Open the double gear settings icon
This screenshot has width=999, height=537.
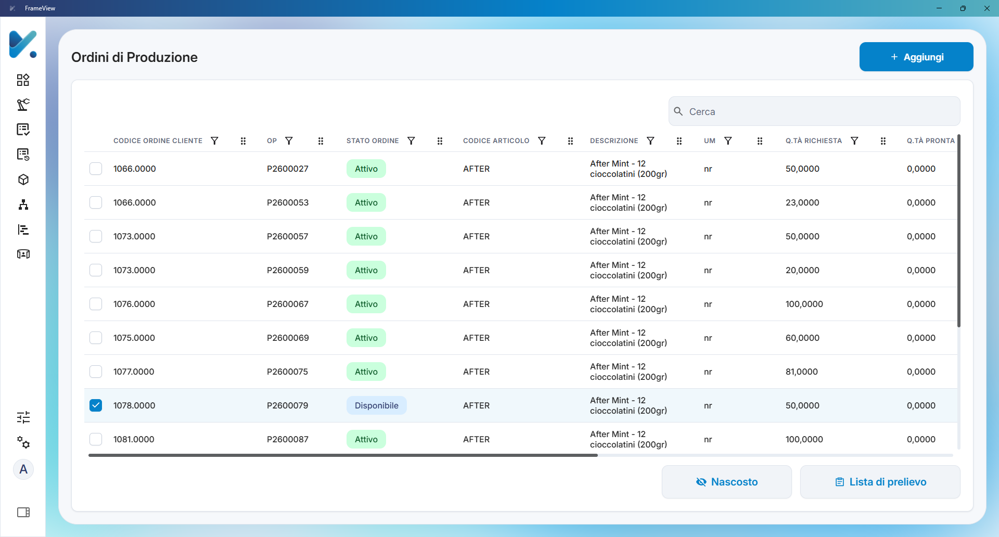23,442
